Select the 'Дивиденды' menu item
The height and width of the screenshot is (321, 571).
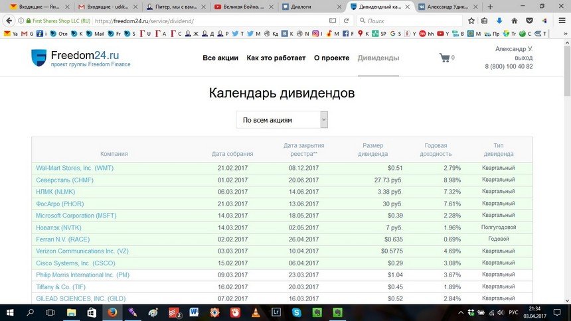(x=378, y=58)
